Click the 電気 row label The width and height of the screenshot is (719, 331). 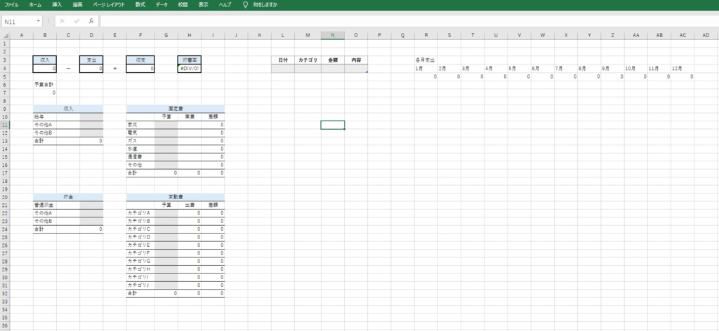[140, 133]
